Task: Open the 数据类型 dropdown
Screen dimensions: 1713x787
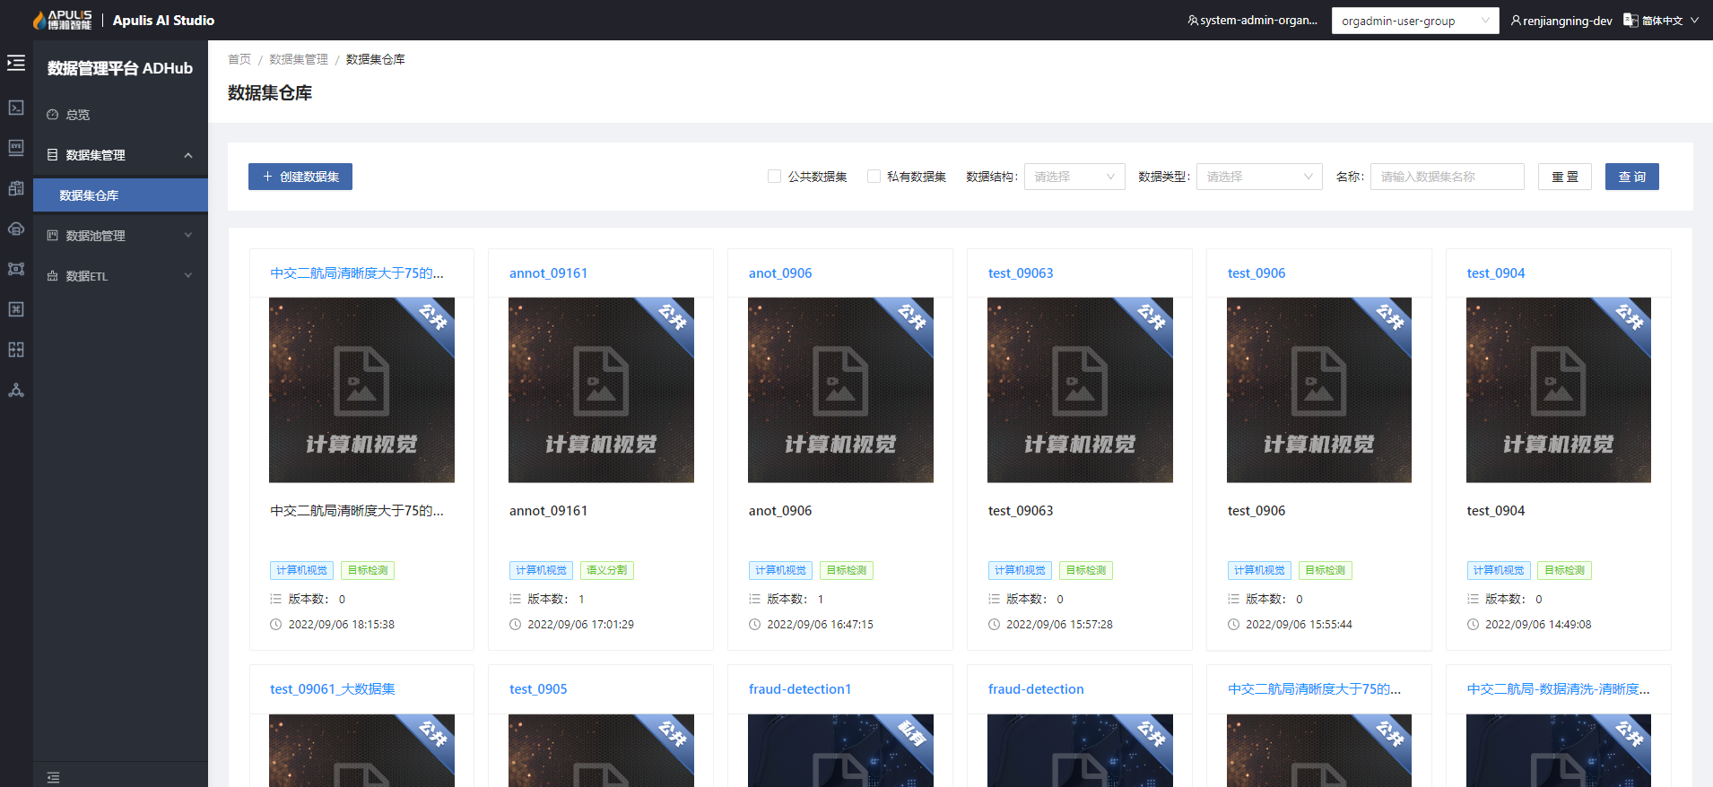Action: [1259, 177]
